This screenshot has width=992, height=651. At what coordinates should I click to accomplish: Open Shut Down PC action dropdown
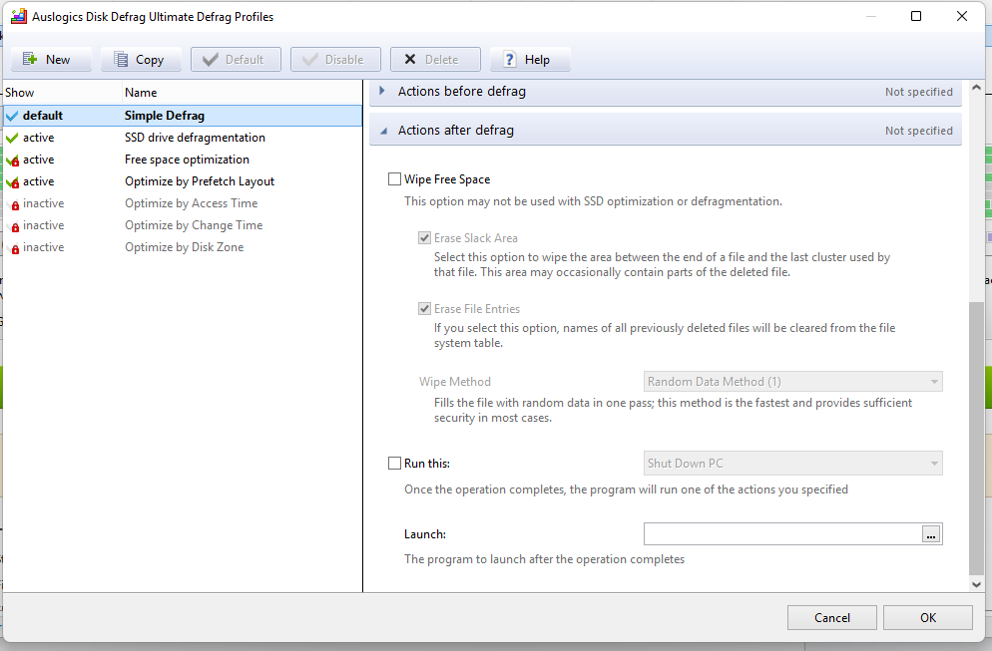[793, 464]
